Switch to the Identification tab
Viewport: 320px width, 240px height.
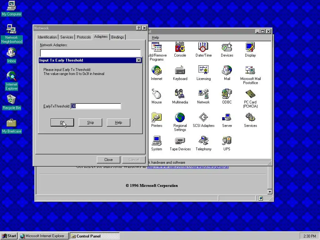[47, 37]
